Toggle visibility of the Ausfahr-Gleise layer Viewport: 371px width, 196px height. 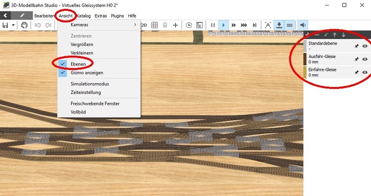(365, 59)
